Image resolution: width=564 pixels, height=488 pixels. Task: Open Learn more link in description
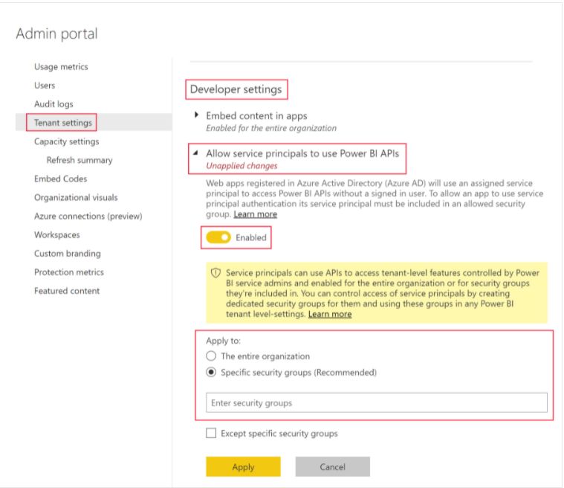[x=256, y=214]
